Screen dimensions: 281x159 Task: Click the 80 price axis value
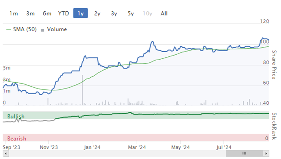click(x=266, y=62)
